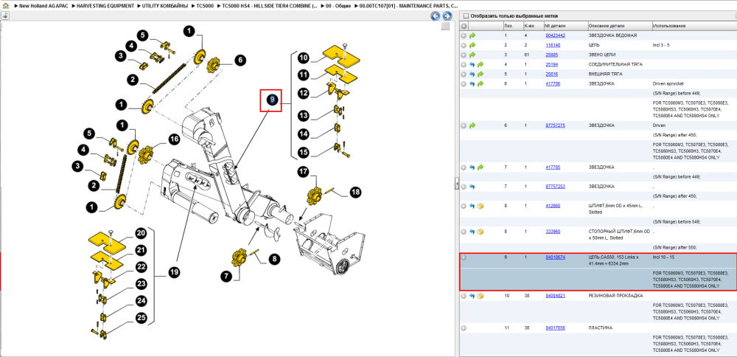This screenshot has height=357, width=737.
Task: Open part number link 84017656
Action: tap(555, 327)
